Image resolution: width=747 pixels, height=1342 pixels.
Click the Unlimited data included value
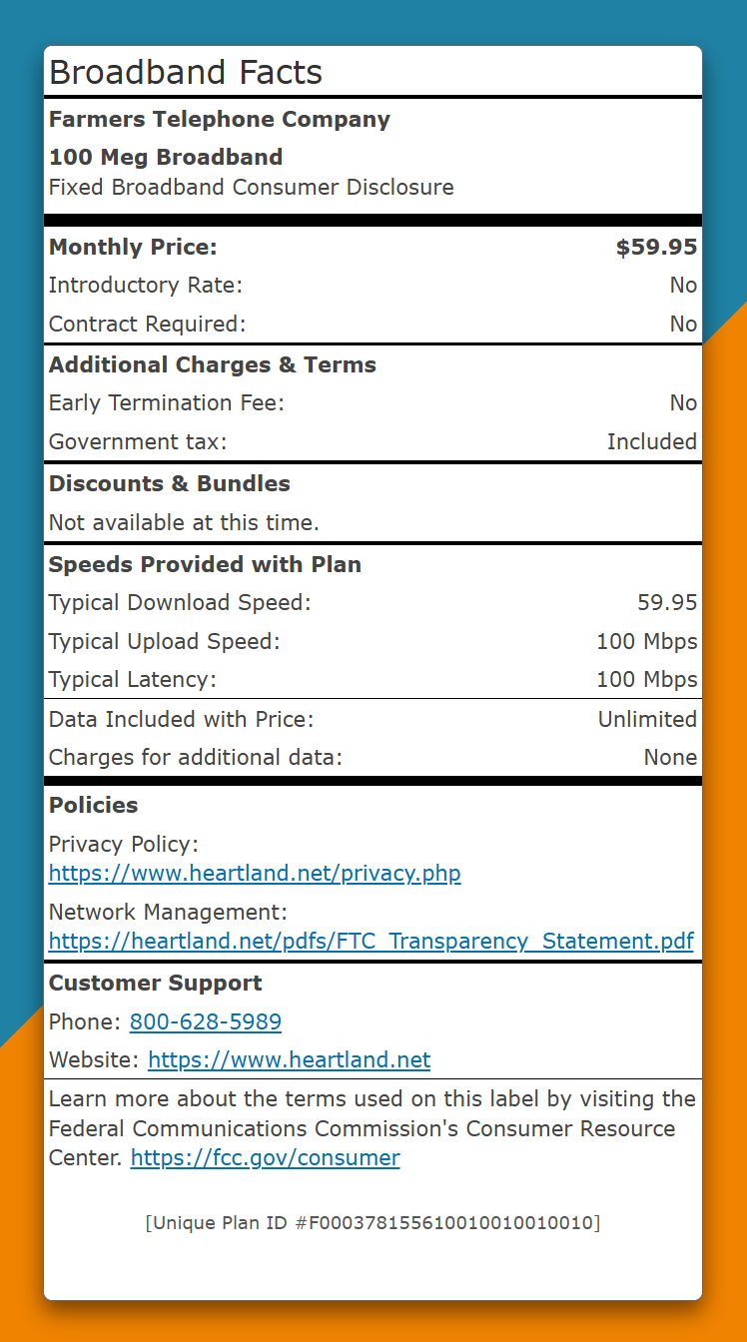(x=647, y=719)
